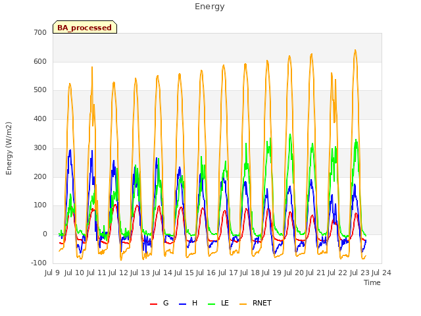Click the -100 y-axis tick label
This screenshot has height=316, width=421.
pyautogui.click(x=39, y=263)
